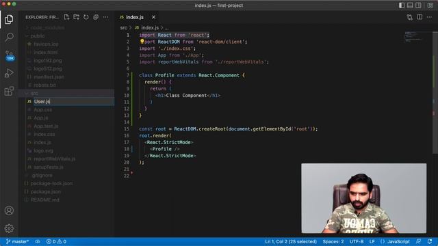Create a new folder in Explorer
The image size is (438, 246).
(x=76, y=17)
